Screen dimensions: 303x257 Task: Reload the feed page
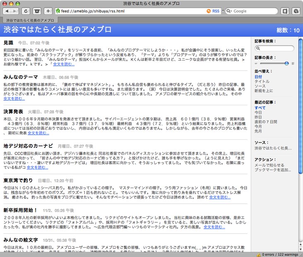click(26, 11)
